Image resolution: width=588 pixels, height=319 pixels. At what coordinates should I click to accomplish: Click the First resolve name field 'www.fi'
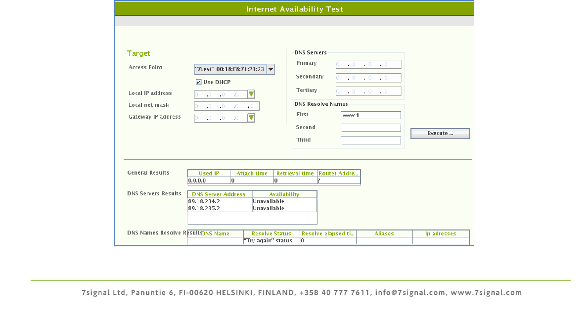click(x=371, y=115)
